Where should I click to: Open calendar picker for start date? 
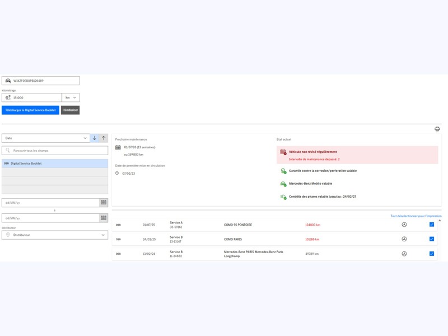tap(104, 203)
